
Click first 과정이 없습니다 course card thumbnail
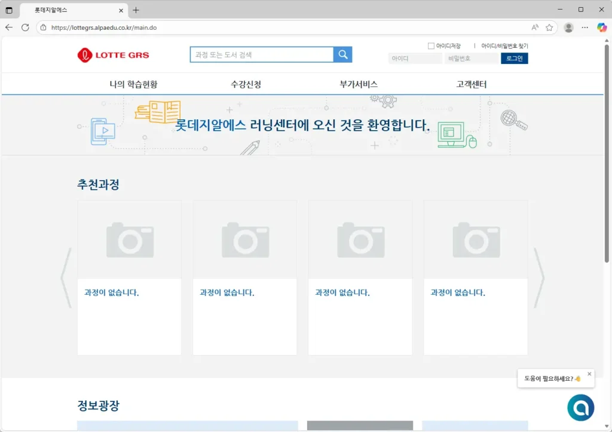coord(129,239)
